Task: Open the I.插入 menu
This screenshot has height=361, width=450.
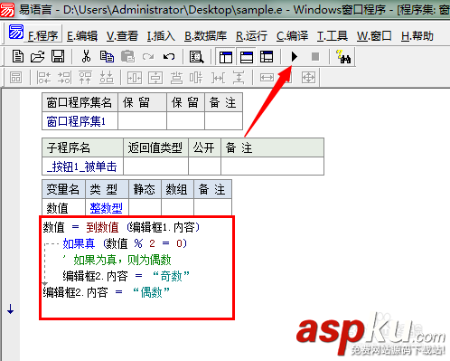Action: tap(161, 36)
